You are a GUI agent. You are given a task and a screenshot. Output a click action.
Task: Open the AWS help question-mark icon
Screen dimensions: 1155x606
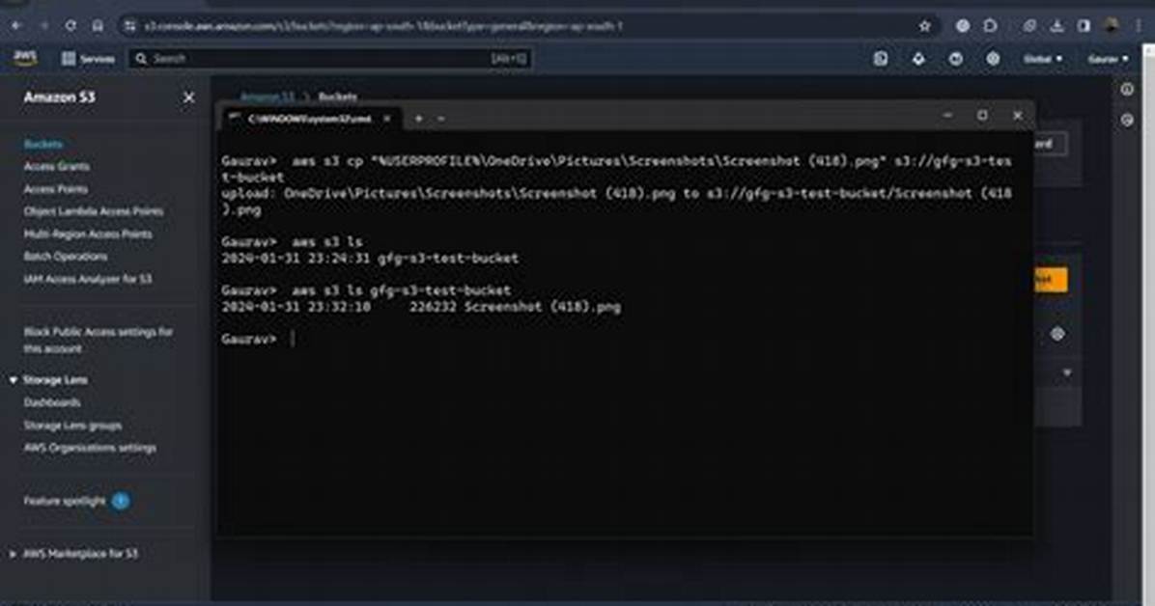coord(955,58)
